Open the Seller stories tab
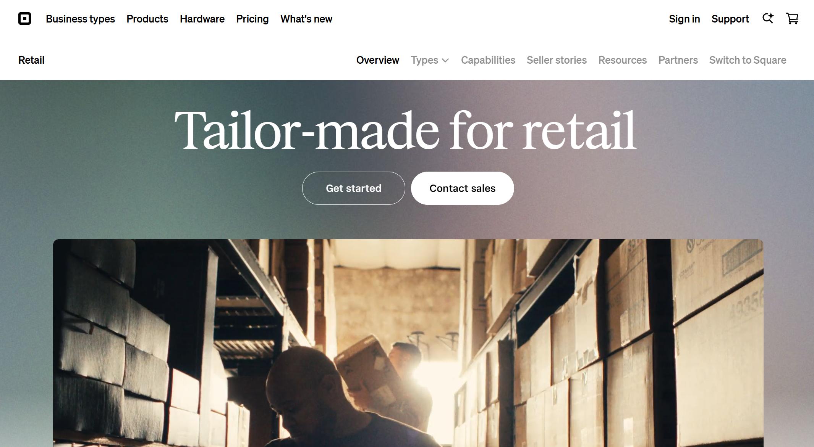The width and height of the screenshot is (814, 447). (557, 60)
